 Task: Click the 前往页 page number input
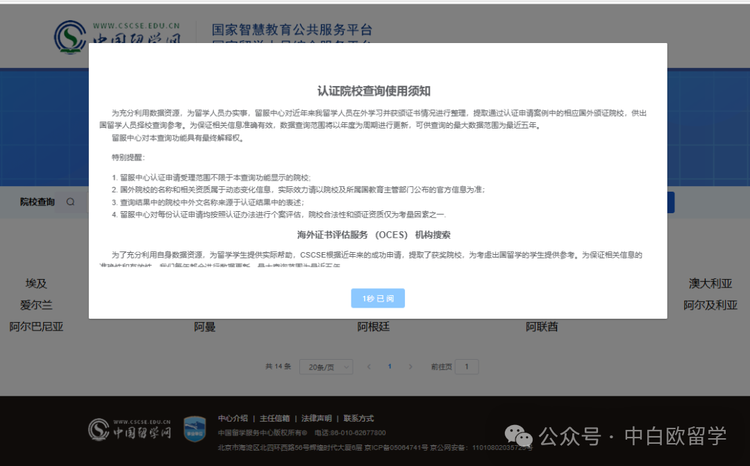click(467, 367)
